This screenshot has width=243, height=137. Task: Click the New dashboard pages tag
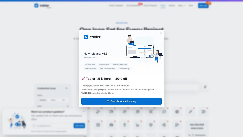108,69
